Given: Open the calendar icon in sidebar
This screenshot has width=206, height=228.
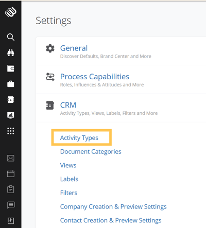Looking at the screenshot, I should [x=11, y=173].
